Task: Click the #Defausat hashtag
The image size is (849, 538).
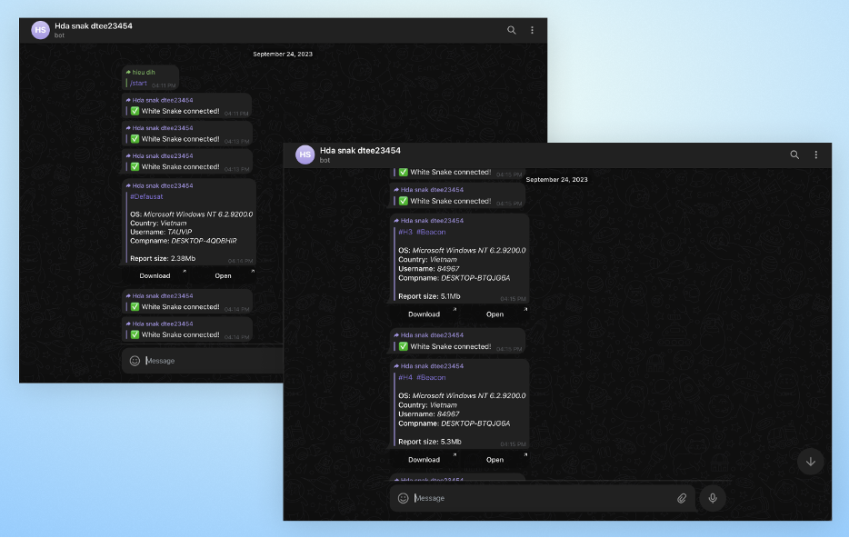Action: tap(146, 196)
